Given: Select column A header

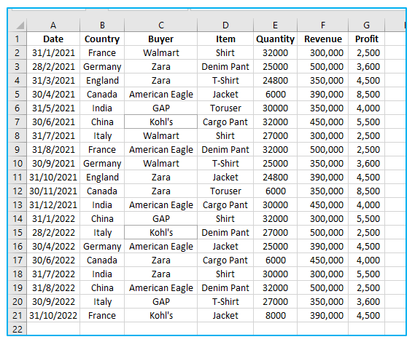Looking at the screenshot, I should click(x=53, y=25).
